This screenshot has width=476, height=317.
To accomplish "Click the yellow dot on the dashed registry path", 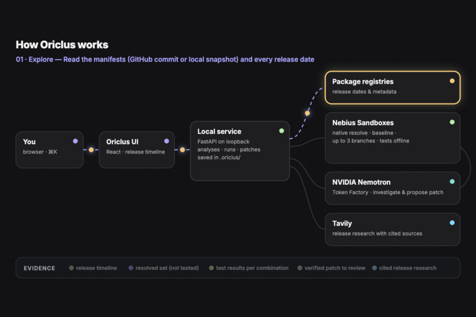I will pos(307,113).
